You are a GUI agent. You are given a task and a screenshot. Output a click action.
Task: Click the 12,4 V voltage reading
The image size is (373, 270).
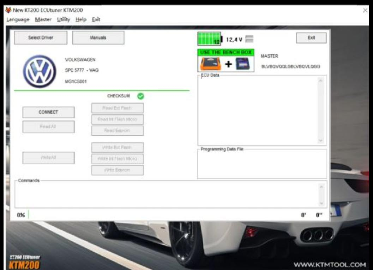[x=234, y=40]
